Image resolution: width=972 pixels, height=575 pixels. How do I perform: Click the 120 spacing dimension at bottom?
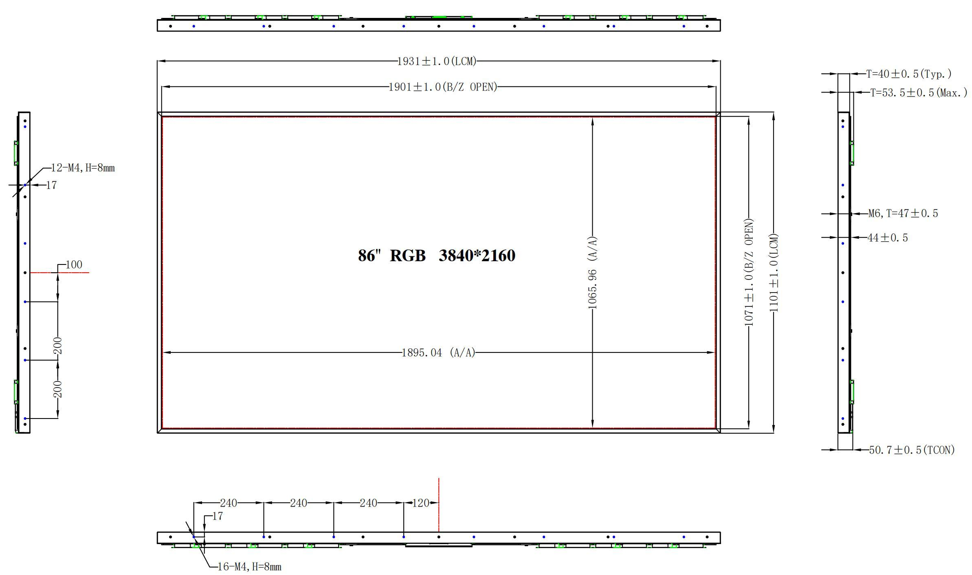click(421, 503)
